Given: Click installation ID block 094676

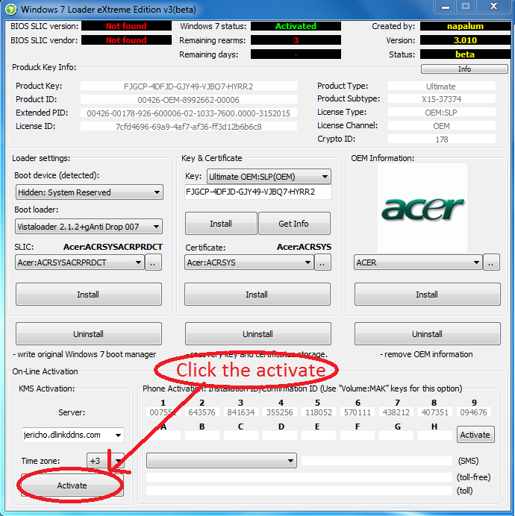Looking at the screenshot, I should pyautogui.click(x=473, y=412).
